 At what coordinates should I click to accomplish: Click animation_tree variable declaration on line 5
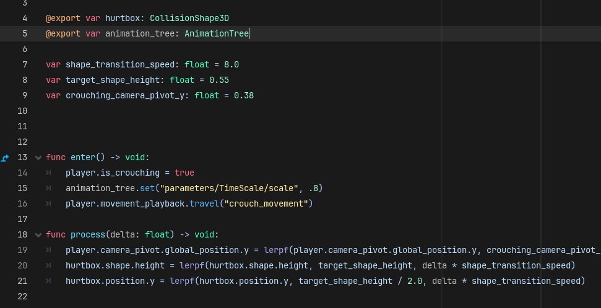pos(140,34)
